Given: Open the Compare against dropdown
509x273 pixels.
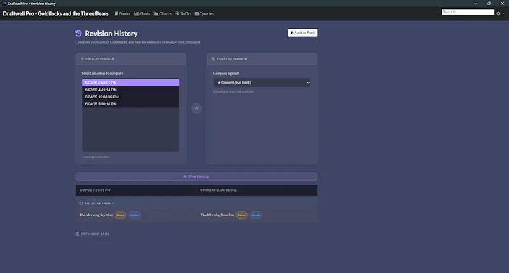Looking at the screenshot, I should coord(261,83).
